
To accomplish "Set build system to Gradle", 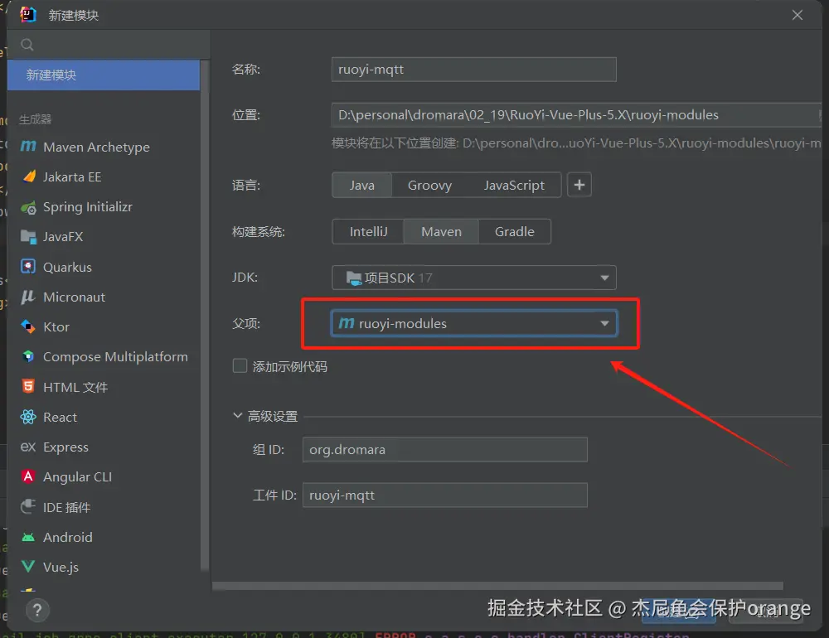I will coord(515,231).
